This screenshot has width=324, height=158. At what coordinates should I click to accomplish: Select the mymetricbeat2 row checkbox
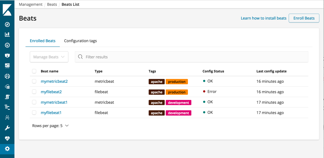point(34,81)
